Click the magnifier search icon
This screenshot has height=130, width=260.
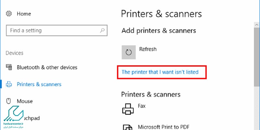pyautogui.click(x=102, y=30)
